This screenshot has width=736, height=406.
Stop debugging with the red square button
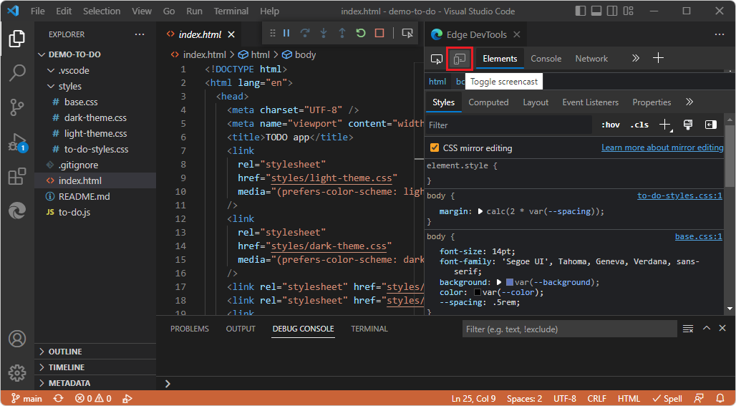coord(379,33)
